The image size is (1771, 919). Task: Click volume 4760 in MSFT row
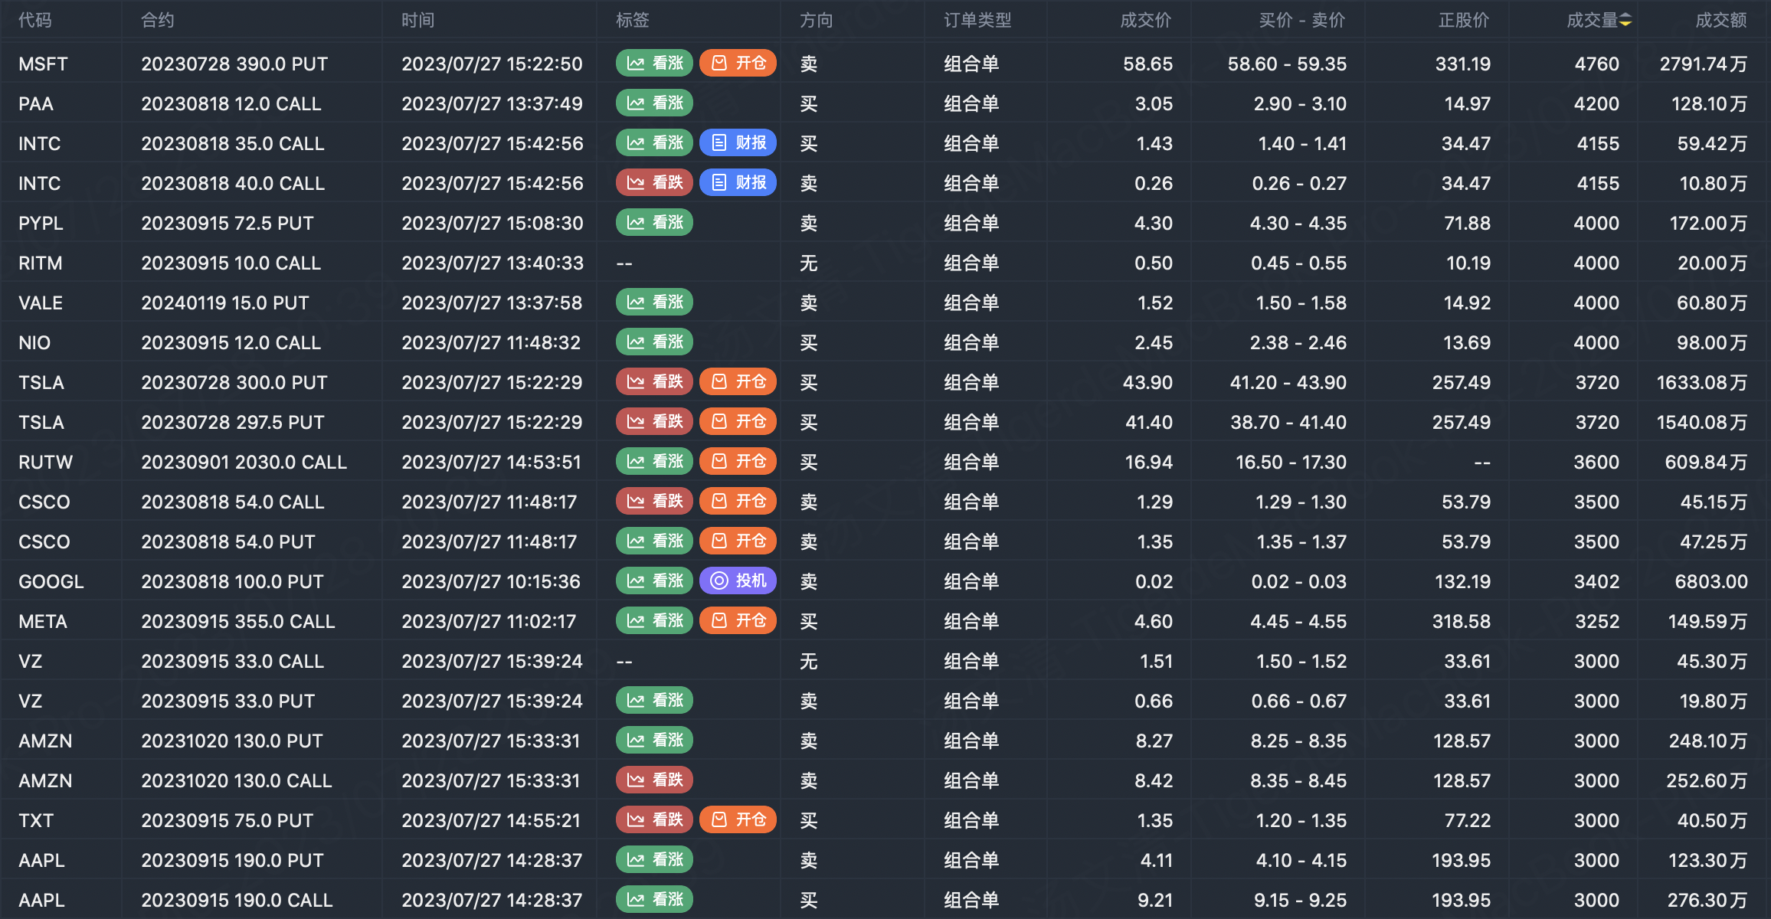[x=1597, y=64]
